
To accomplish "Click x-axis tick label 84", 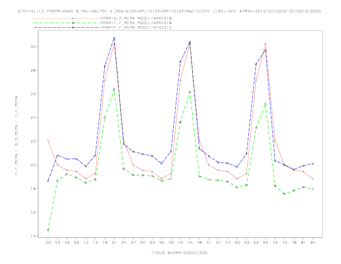I will pos(313,242).
